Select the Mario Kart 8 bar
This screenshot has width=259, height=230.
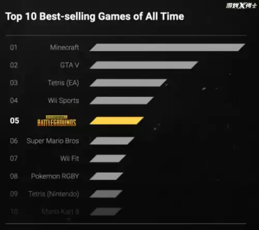pos(106,211)
